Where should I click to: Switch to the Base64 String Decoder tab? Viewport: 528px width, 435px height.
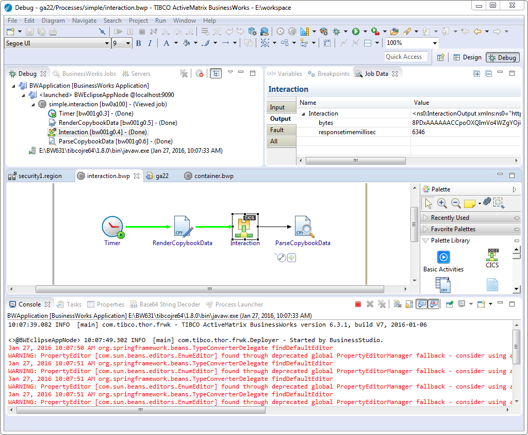166,304
